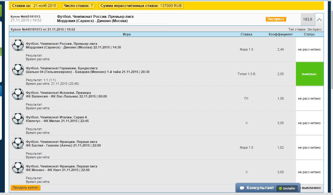Click the Ставки за: 21 нояб 2015 filter
Viewport: 333px width, 195px height.
(x=34, y=6)
